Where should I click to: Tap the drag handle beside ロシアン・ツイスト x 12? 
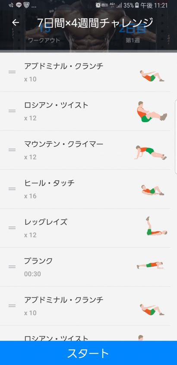pyautogui.click(x=12, y=111)
